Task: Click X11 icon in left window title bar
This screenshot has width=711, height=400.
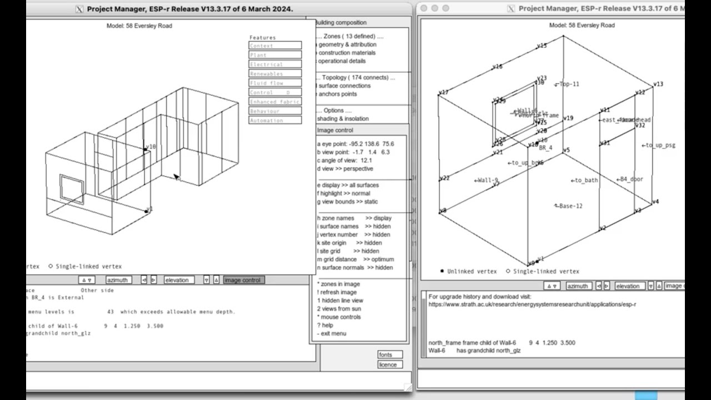Action: click(79, 8)
